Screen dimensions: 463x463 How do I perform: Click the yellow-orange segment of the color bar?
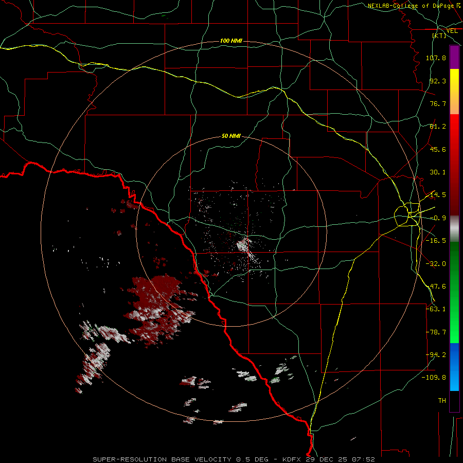coord(454,92)
